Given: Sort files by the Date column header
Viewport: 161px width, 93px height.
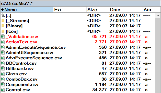Looking at the screenshot, I should 126,10.
